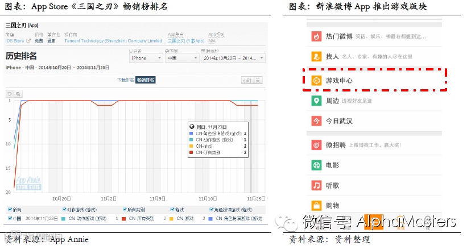
Task: Click the 听歌 label in the list
Action: coord(333,185)
